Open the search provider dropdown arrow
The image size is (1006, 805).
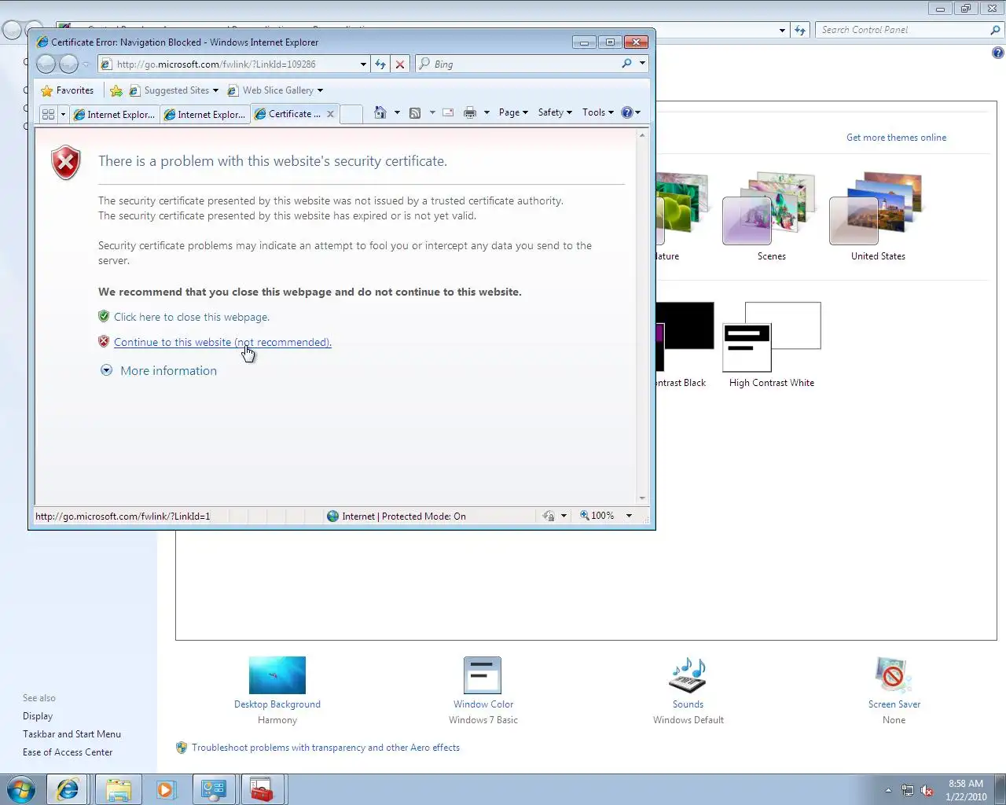click(x=642, y=64)
